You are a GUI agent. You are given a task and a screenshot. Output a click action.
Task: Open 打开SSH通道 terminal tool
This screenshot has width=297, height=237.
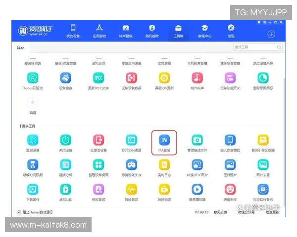(x=131, y=140)
